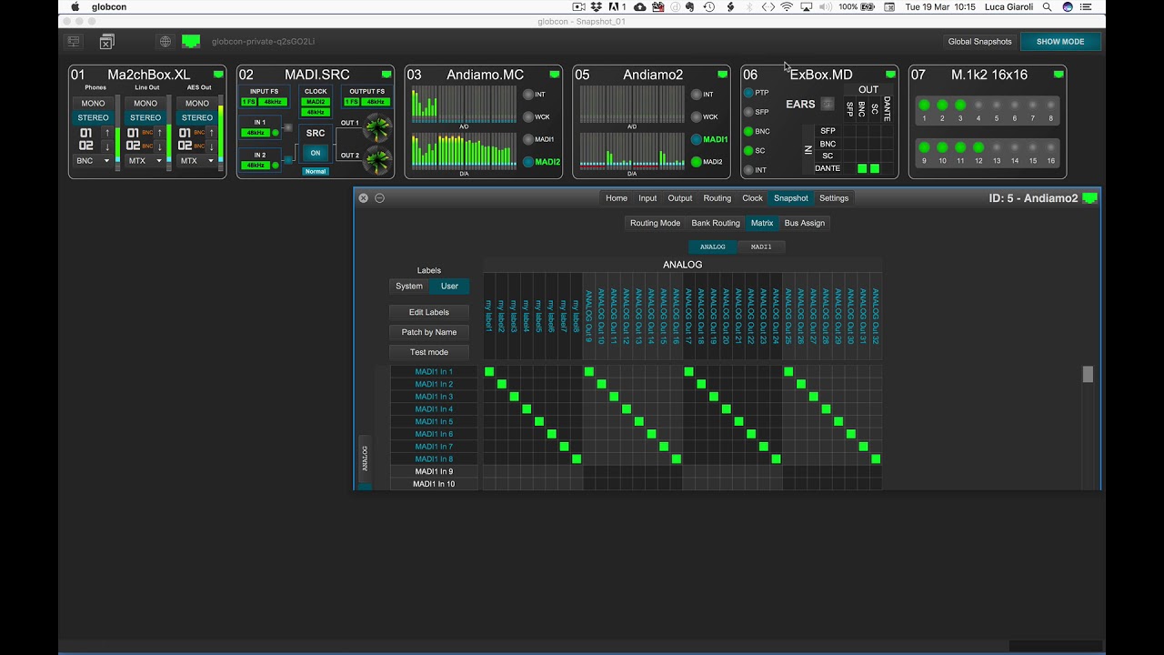Screen dimensions: 1164x655
Task: Select the PTP clock source on ExBox.MD
Action: [x=748, y=93]
